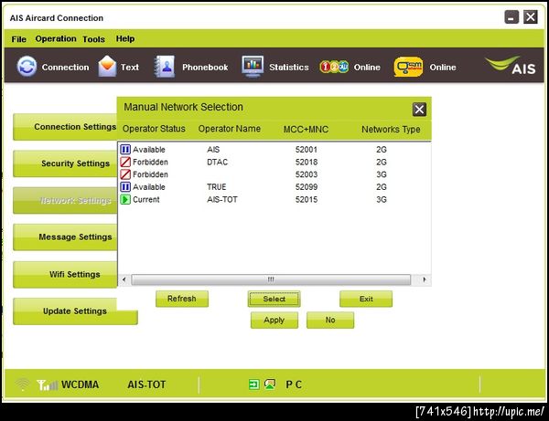Select the operator name TRUE
Screen dimensions: 549x421
216,187
